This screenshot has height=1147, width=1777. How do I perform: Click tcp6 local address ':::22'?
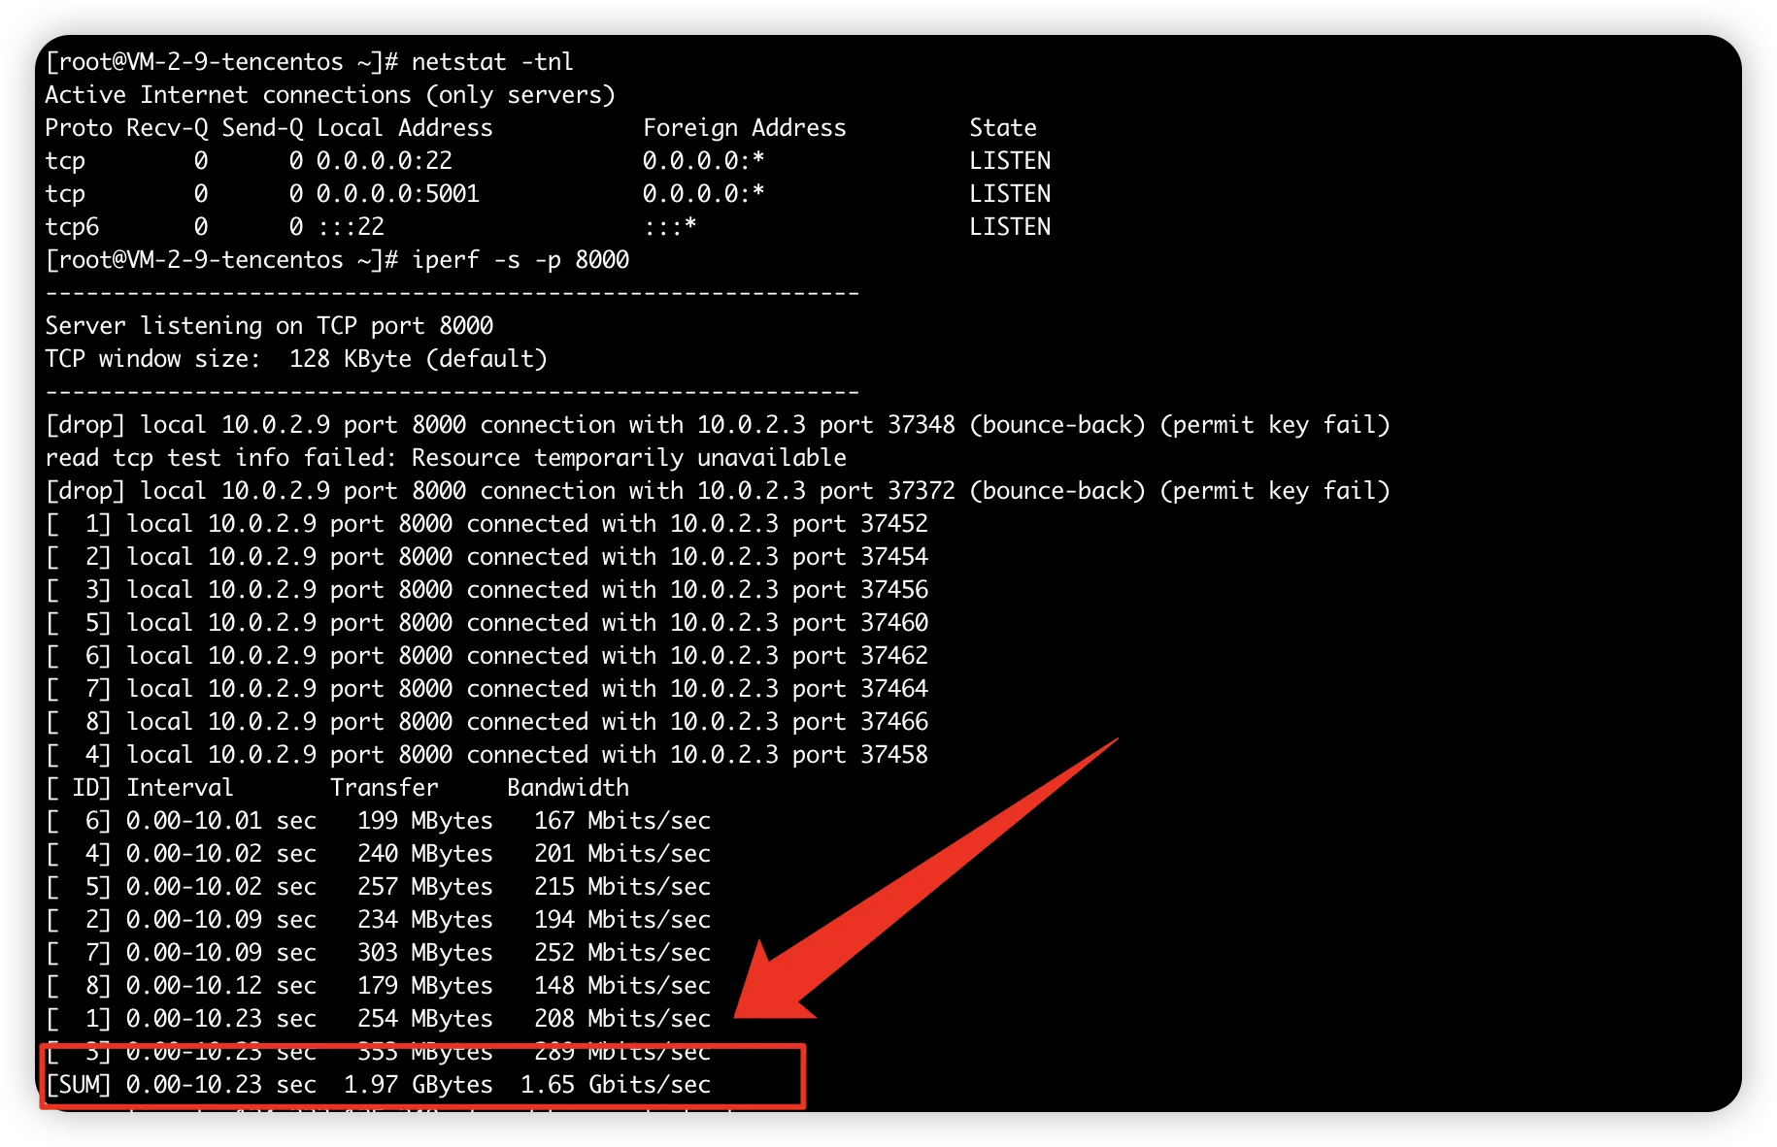pos(352,227)
